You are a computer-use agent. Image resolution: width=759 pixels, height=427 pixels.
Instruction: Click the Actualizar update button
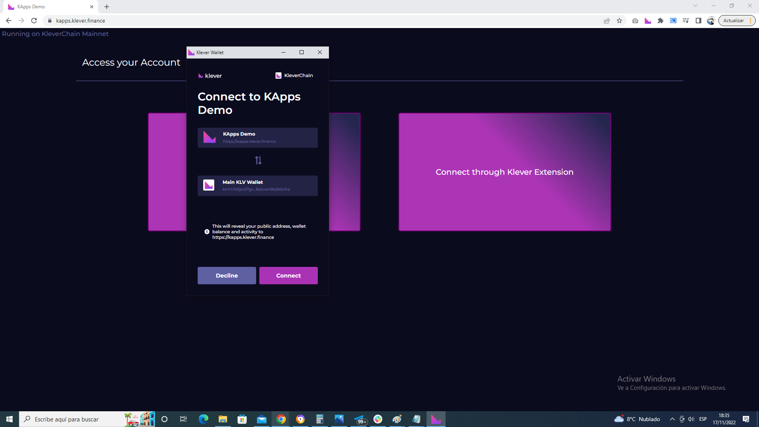coord(733,21)
